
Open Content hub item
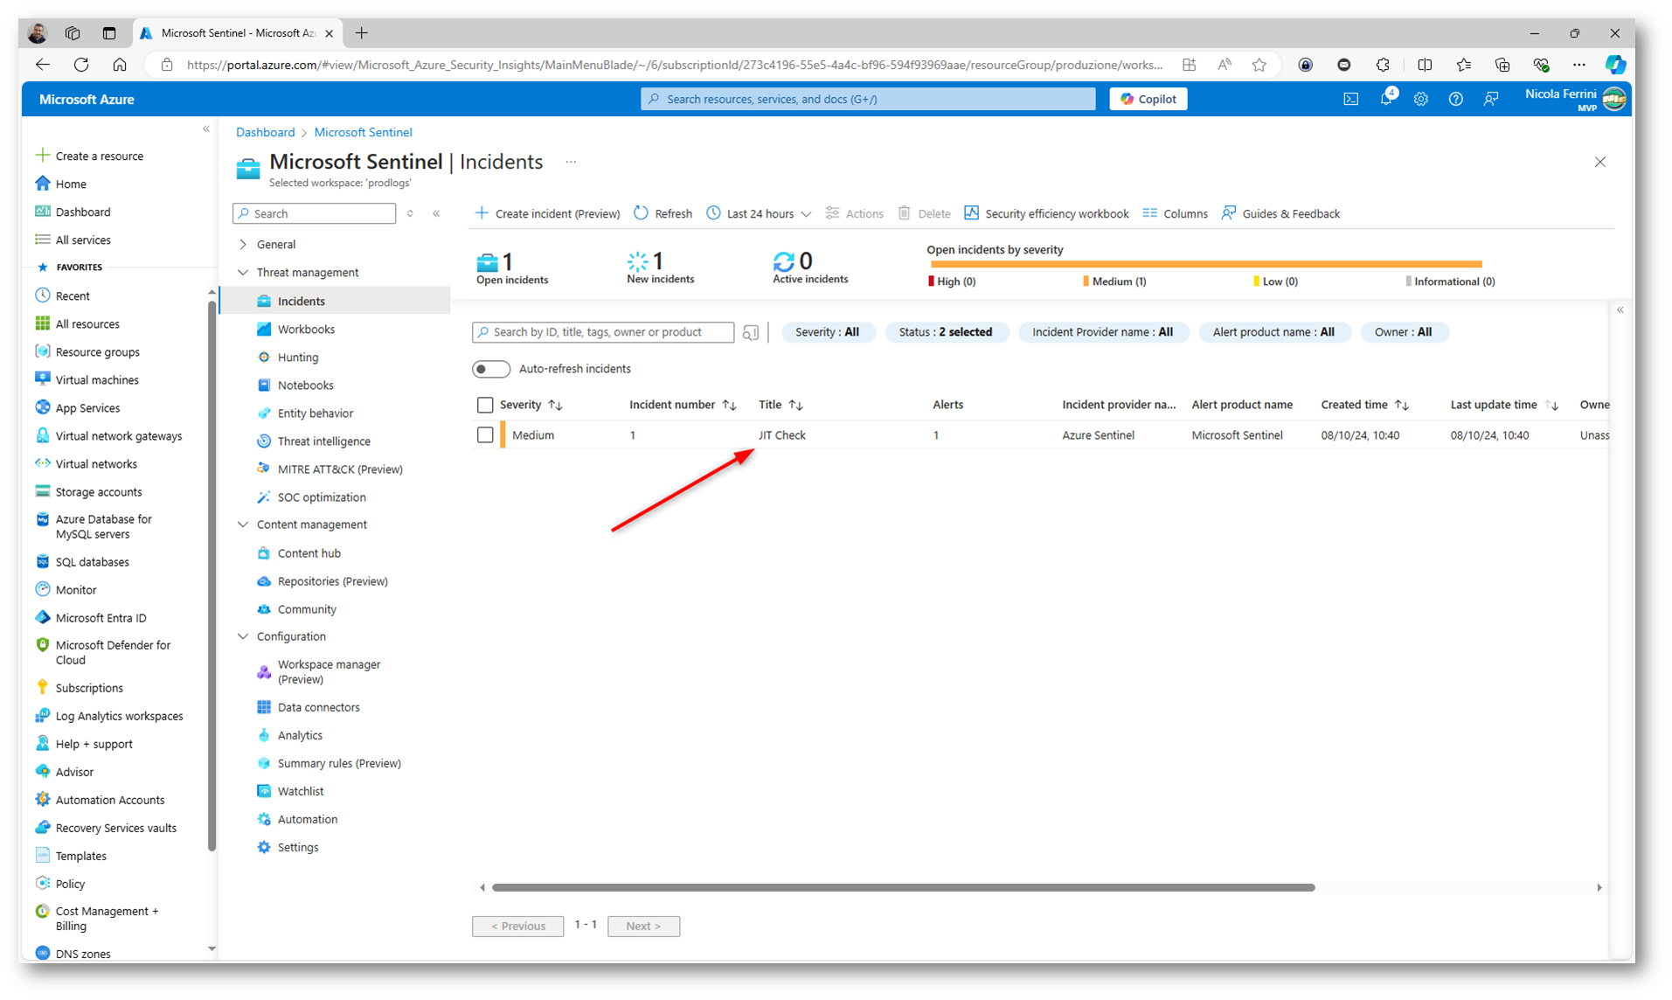[309, 553]
